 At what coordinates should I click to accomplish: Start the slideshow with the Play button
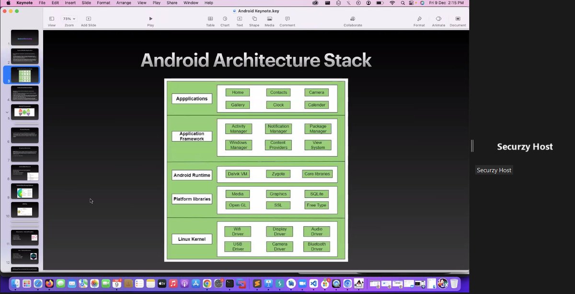tap(150, 19)
